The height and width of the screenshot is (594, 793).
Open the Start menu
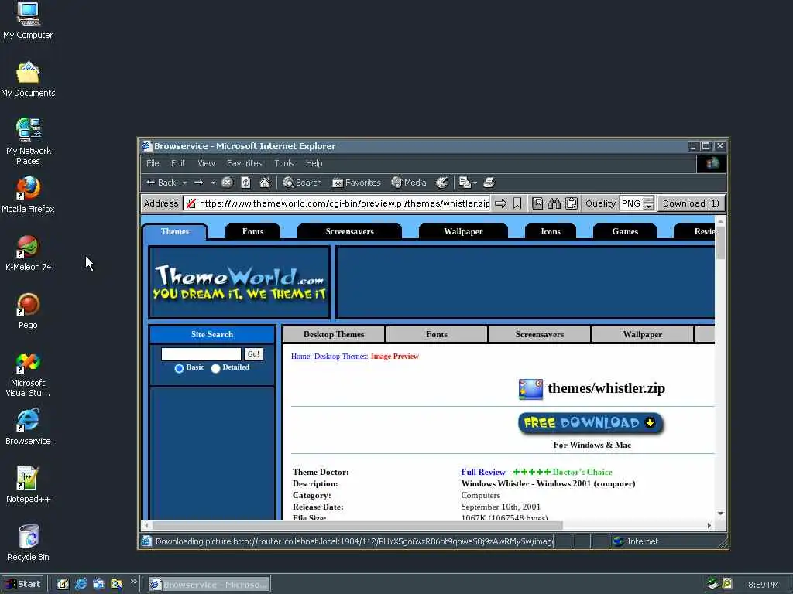pyautogui.click(x=24, y=585)
